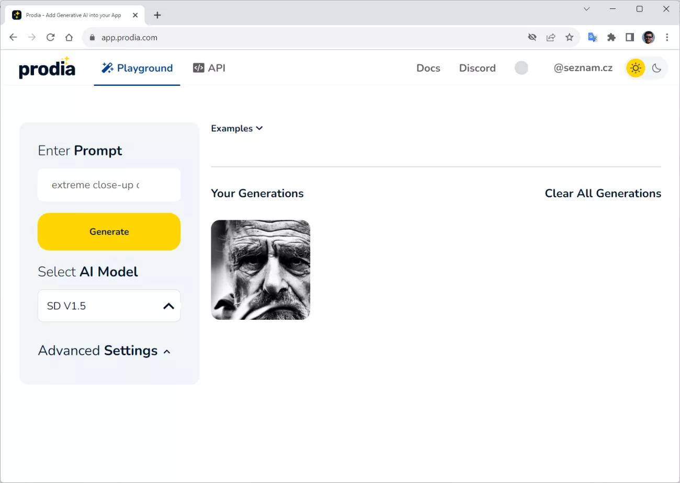Open the Playground tab
Screen dimensions: 680x483
click(x=137, y=68)
